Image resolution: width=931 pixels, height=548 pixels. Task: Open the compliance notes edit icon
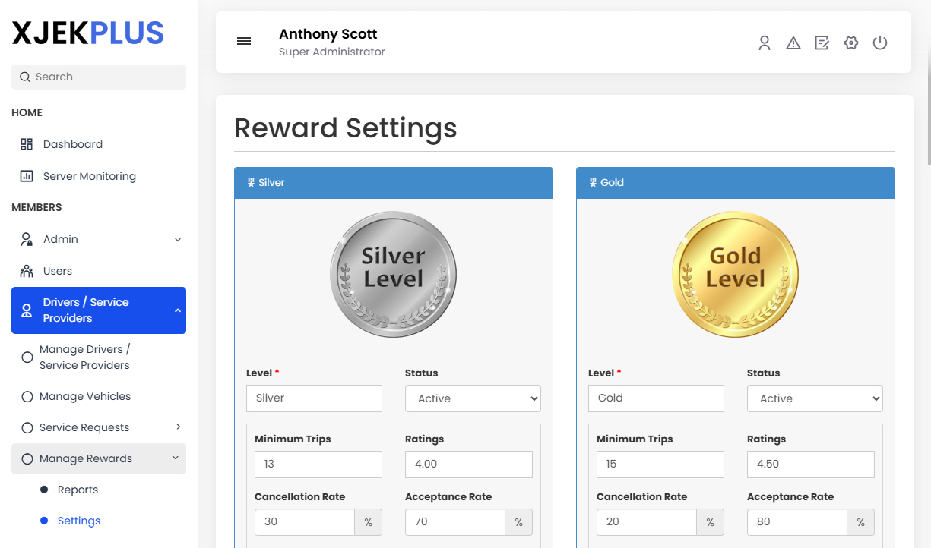pos(822,43)
